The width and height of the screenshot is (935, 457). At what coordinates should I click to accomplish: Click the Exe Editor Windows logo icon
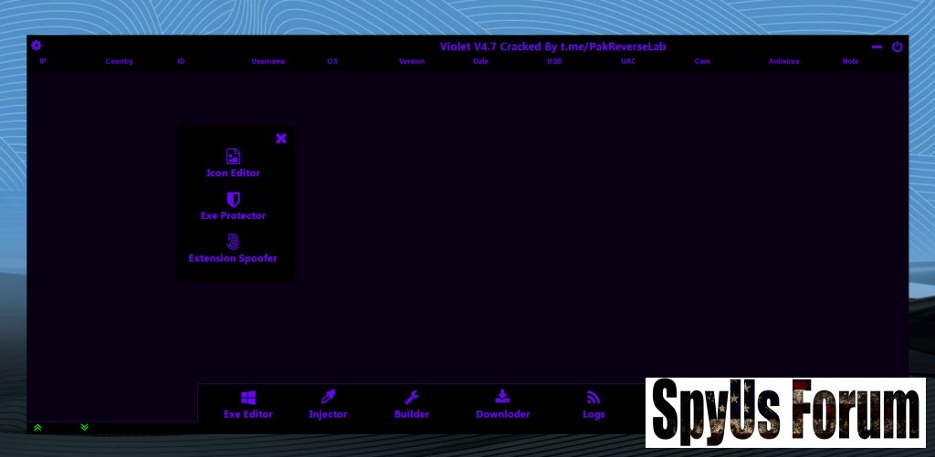click(248, 398)
